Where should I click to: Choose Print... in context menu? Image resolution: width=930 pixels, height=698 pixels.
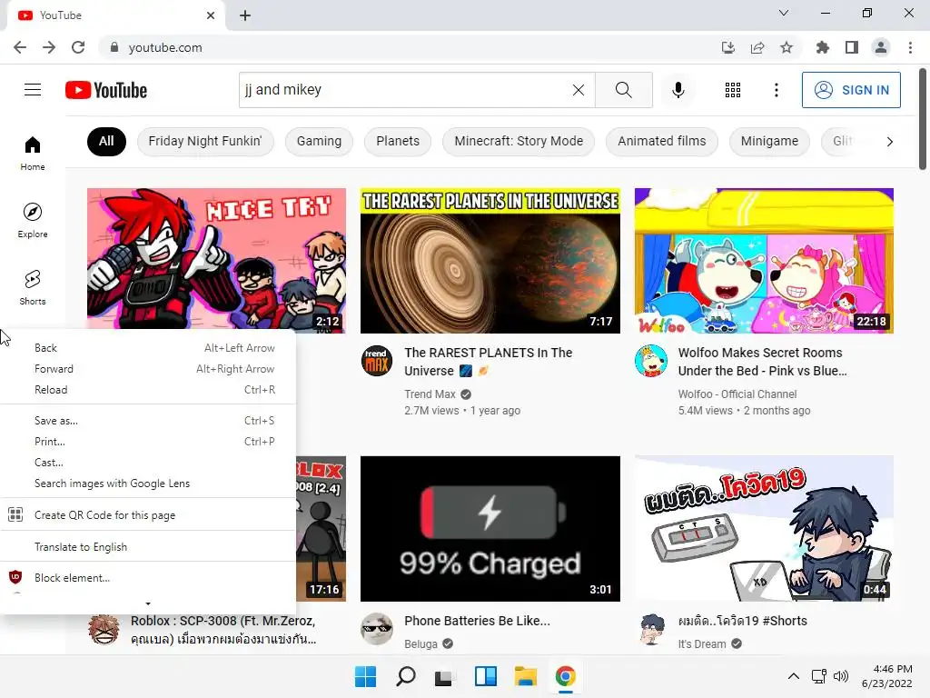click(148, 441)
